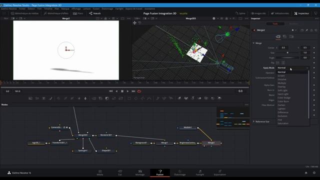
Task: Add a Text 3D node from the toolbar
Action: [192, 98]
